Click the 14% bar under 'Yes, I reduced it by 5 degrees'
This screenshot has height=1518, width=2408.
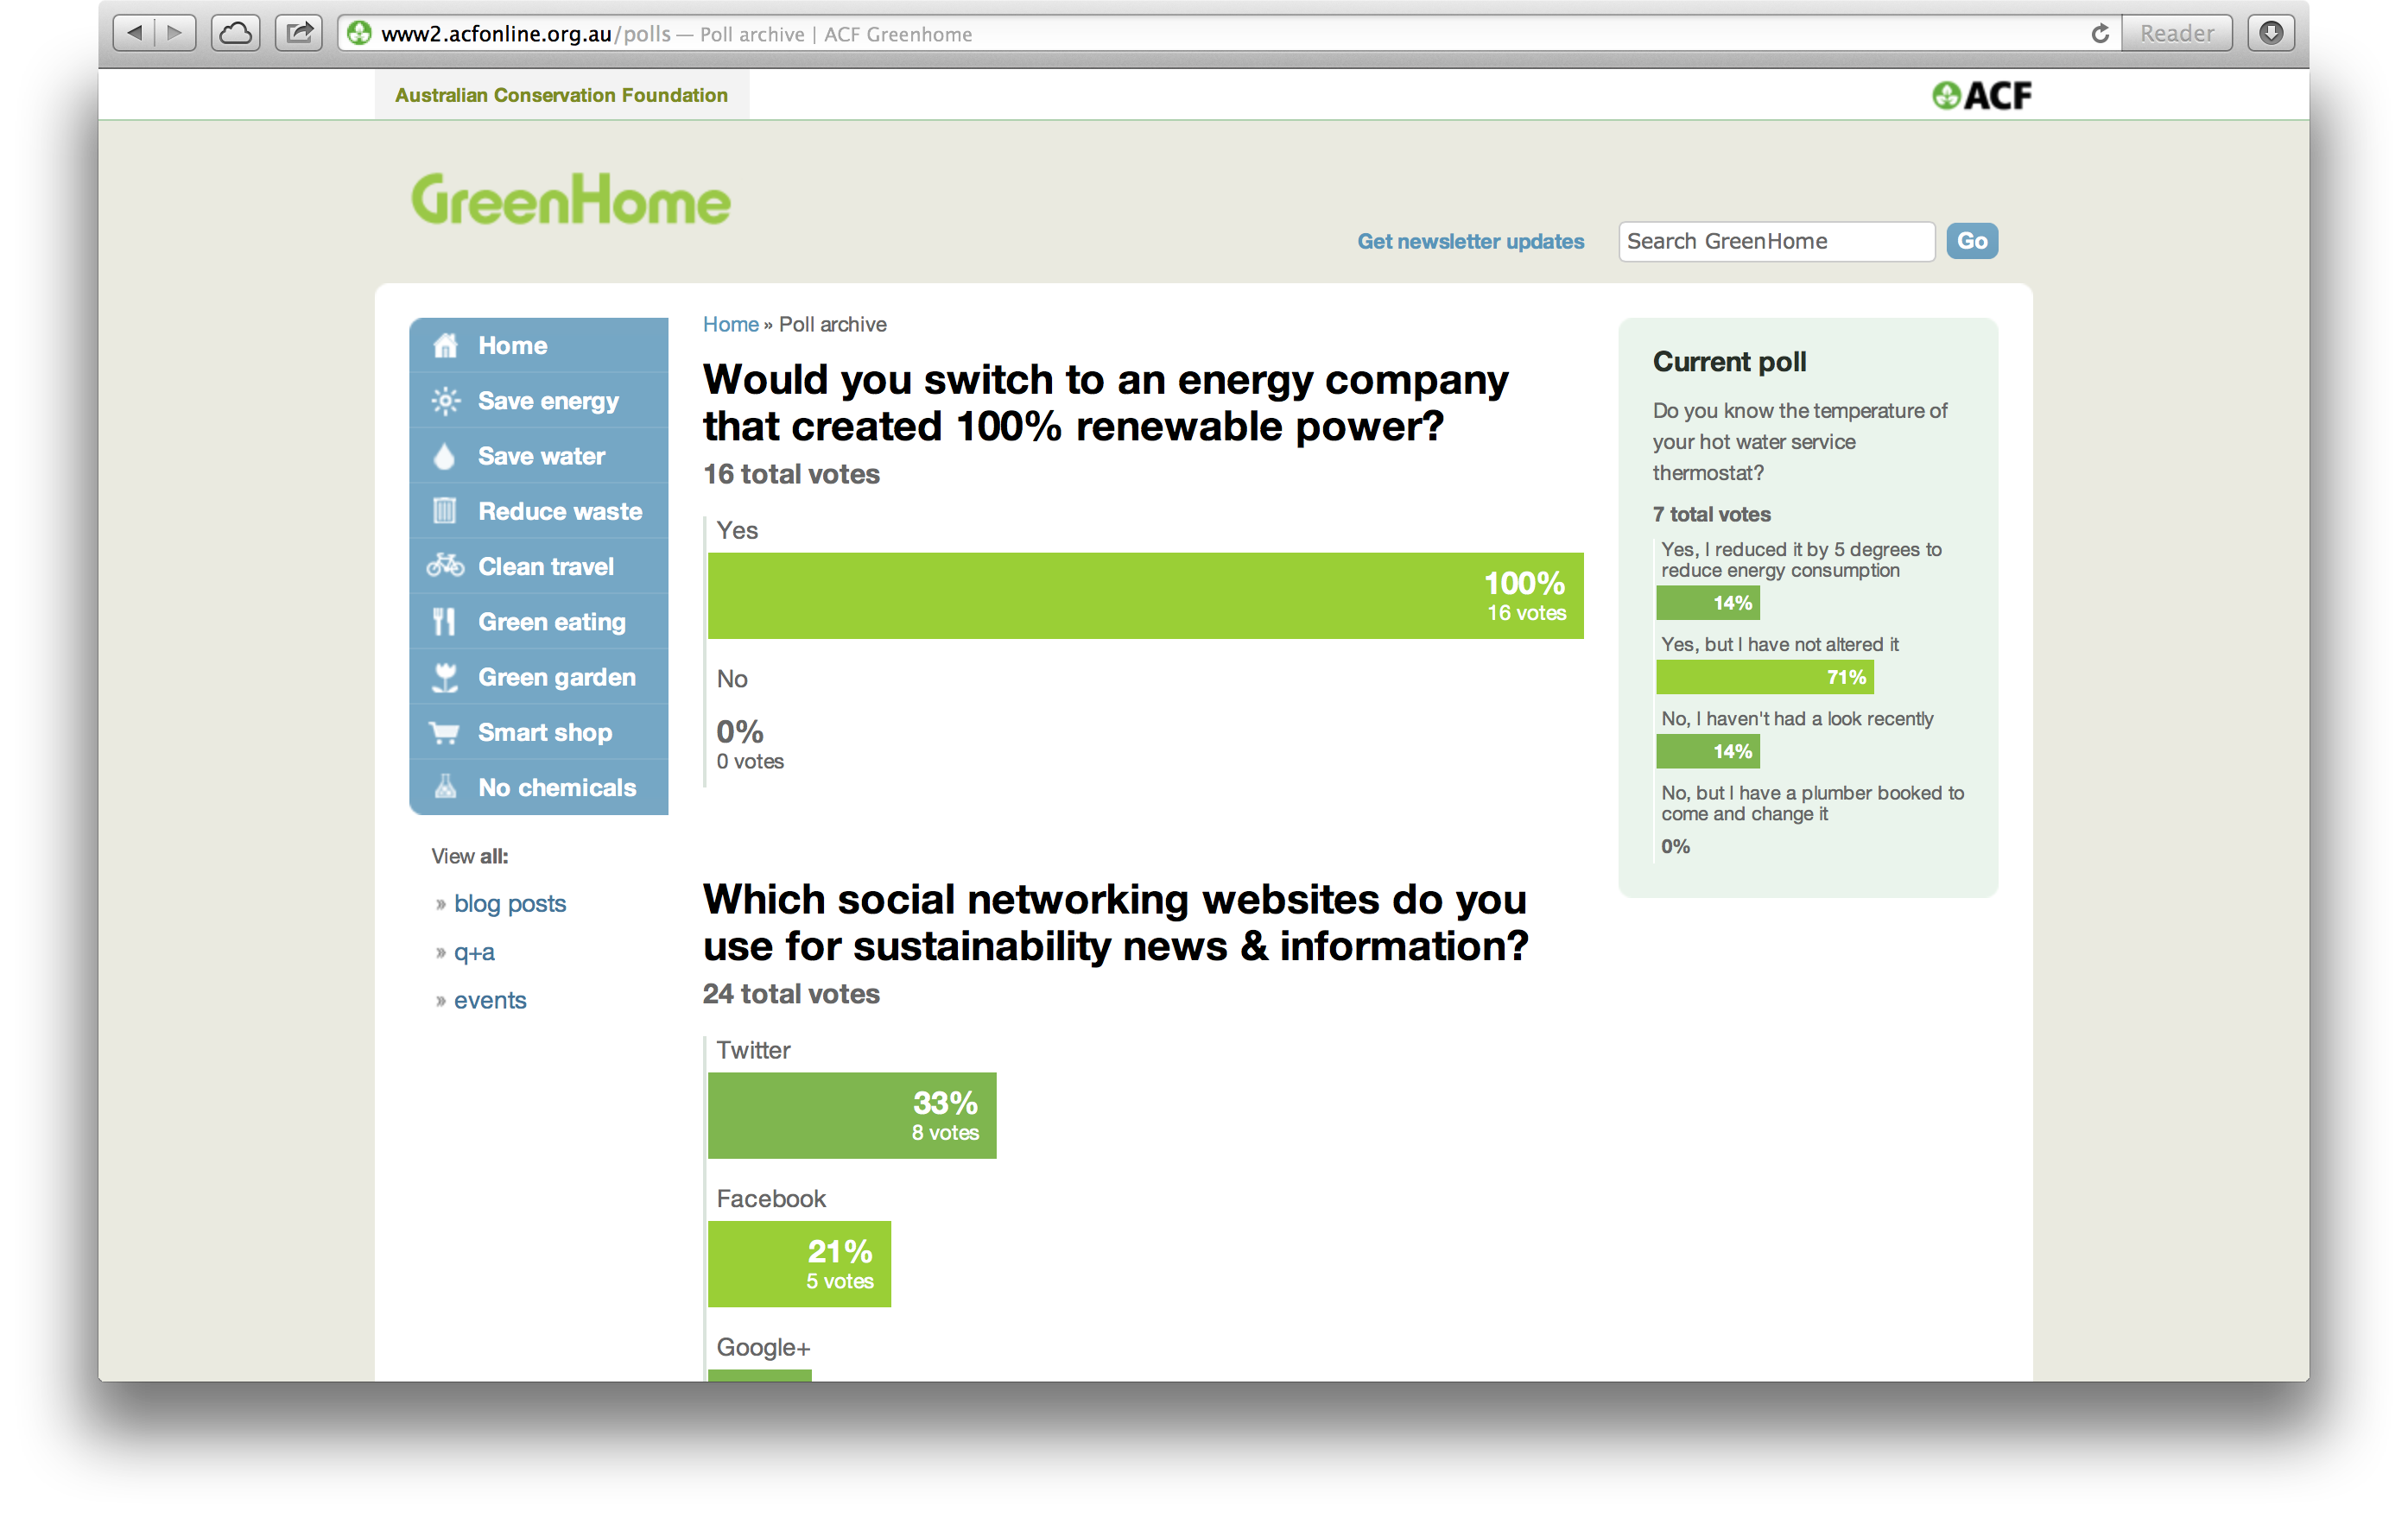pyautogui.click(x=1708, y=602)
